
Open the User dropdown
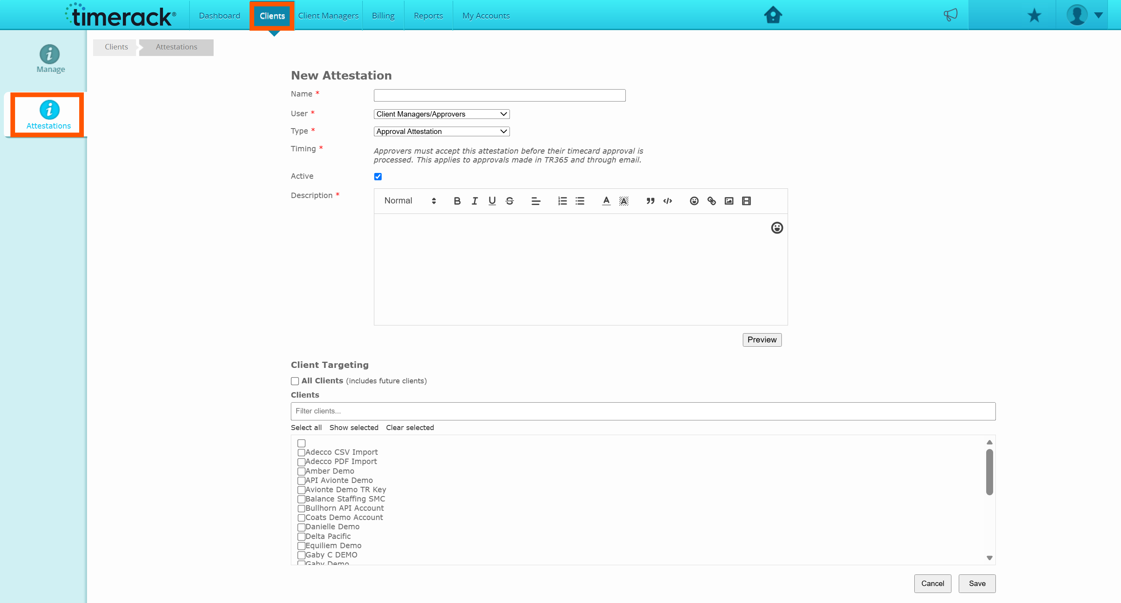coord(441,114)
